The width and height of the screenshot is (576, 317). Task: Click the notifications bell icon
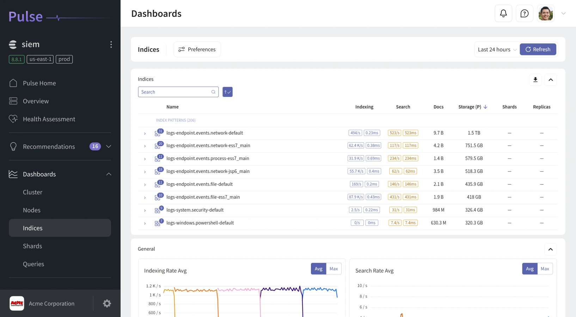click(503, 13)
